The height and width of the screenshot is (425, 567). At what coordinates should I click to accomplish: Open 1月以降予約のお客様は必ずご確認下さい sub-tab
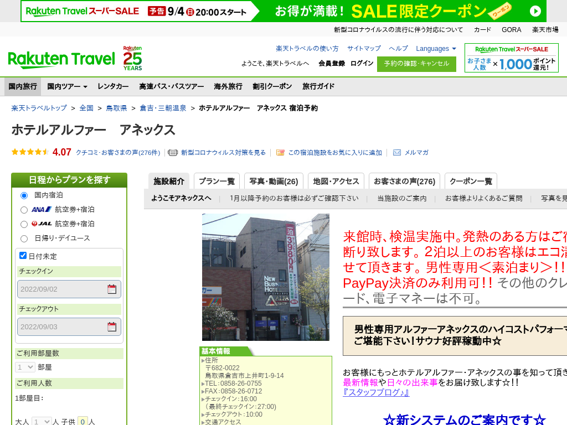point(295,198)
